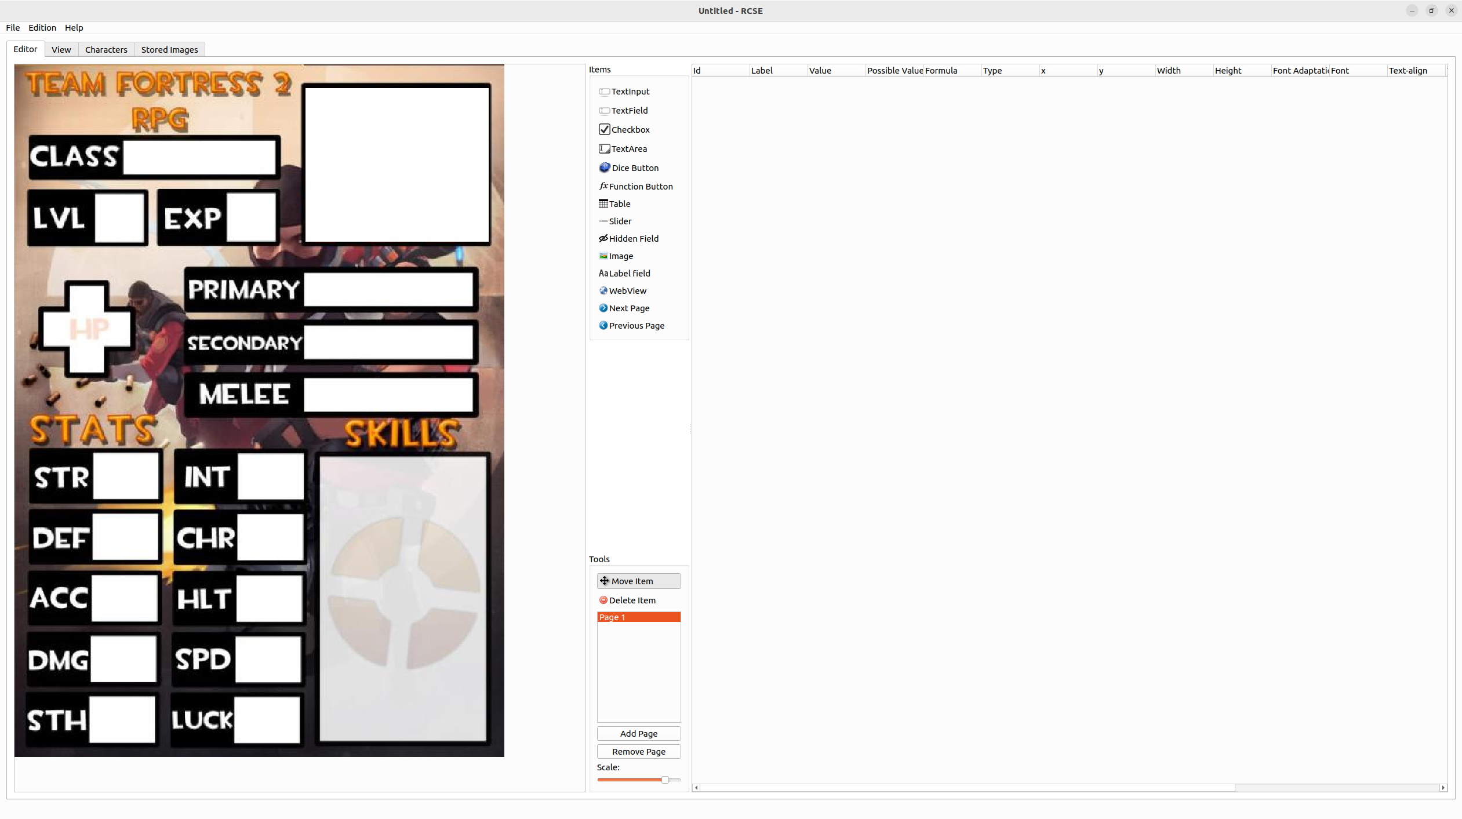The height and width of the screenshot is (819, 1462).
Task: Select the Image item tool
Action: (x=620, y=256)
